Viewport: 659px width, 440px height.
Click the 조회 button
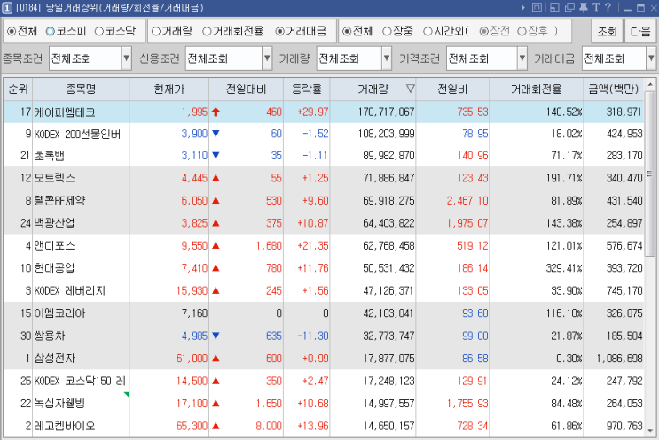[x=607, y=32]
